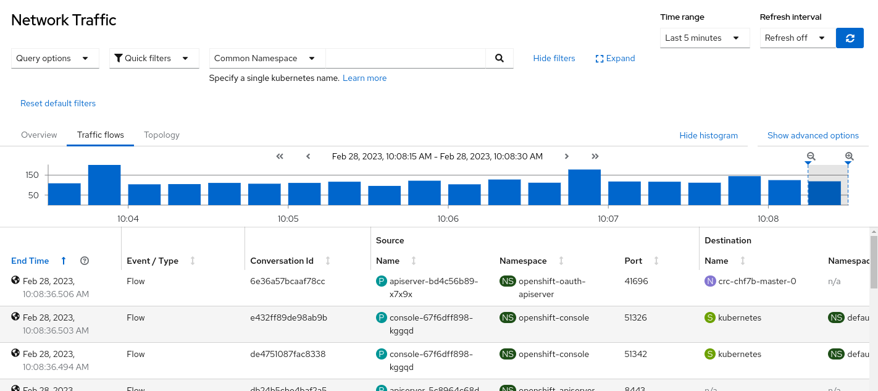Click End Time help question icon

85,261
